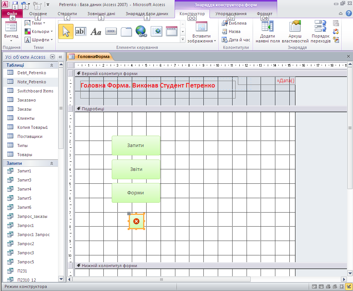
Task: Click Додати наявні поля
Action: click(267, 31)
